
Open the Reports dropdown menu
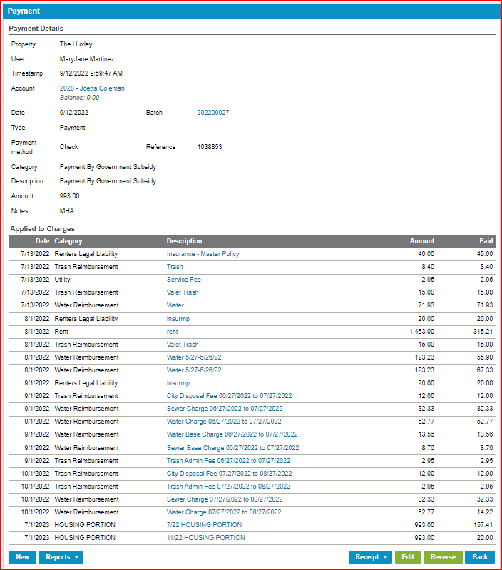(61, 557)
